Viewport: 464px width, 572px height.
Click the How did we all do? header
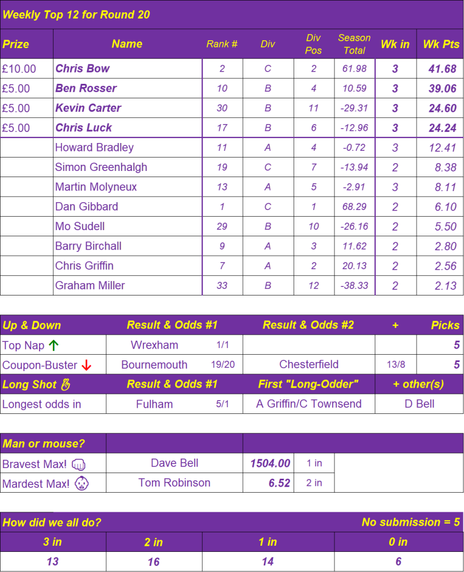52,522
